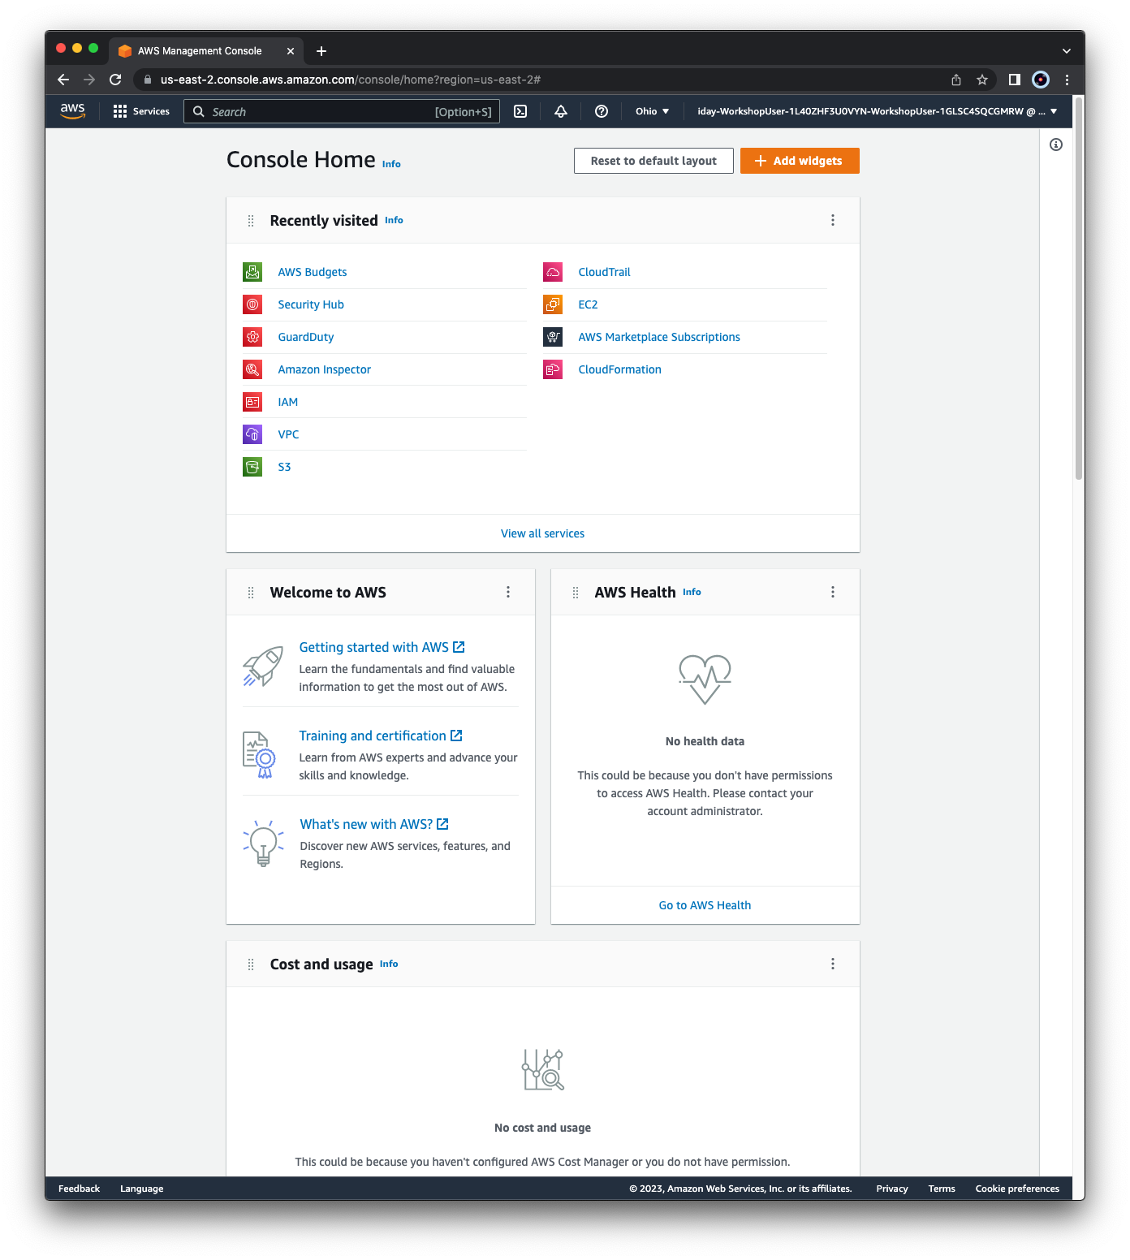1130x1260 pixels.
Task: Click the CloudTrail service icon
Action: point(553,272)
